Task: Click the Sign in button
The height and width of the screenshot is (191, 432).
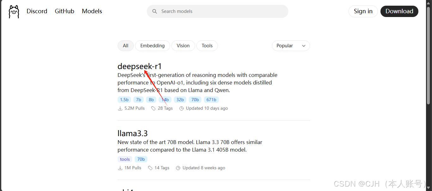Action: point(363,11)
